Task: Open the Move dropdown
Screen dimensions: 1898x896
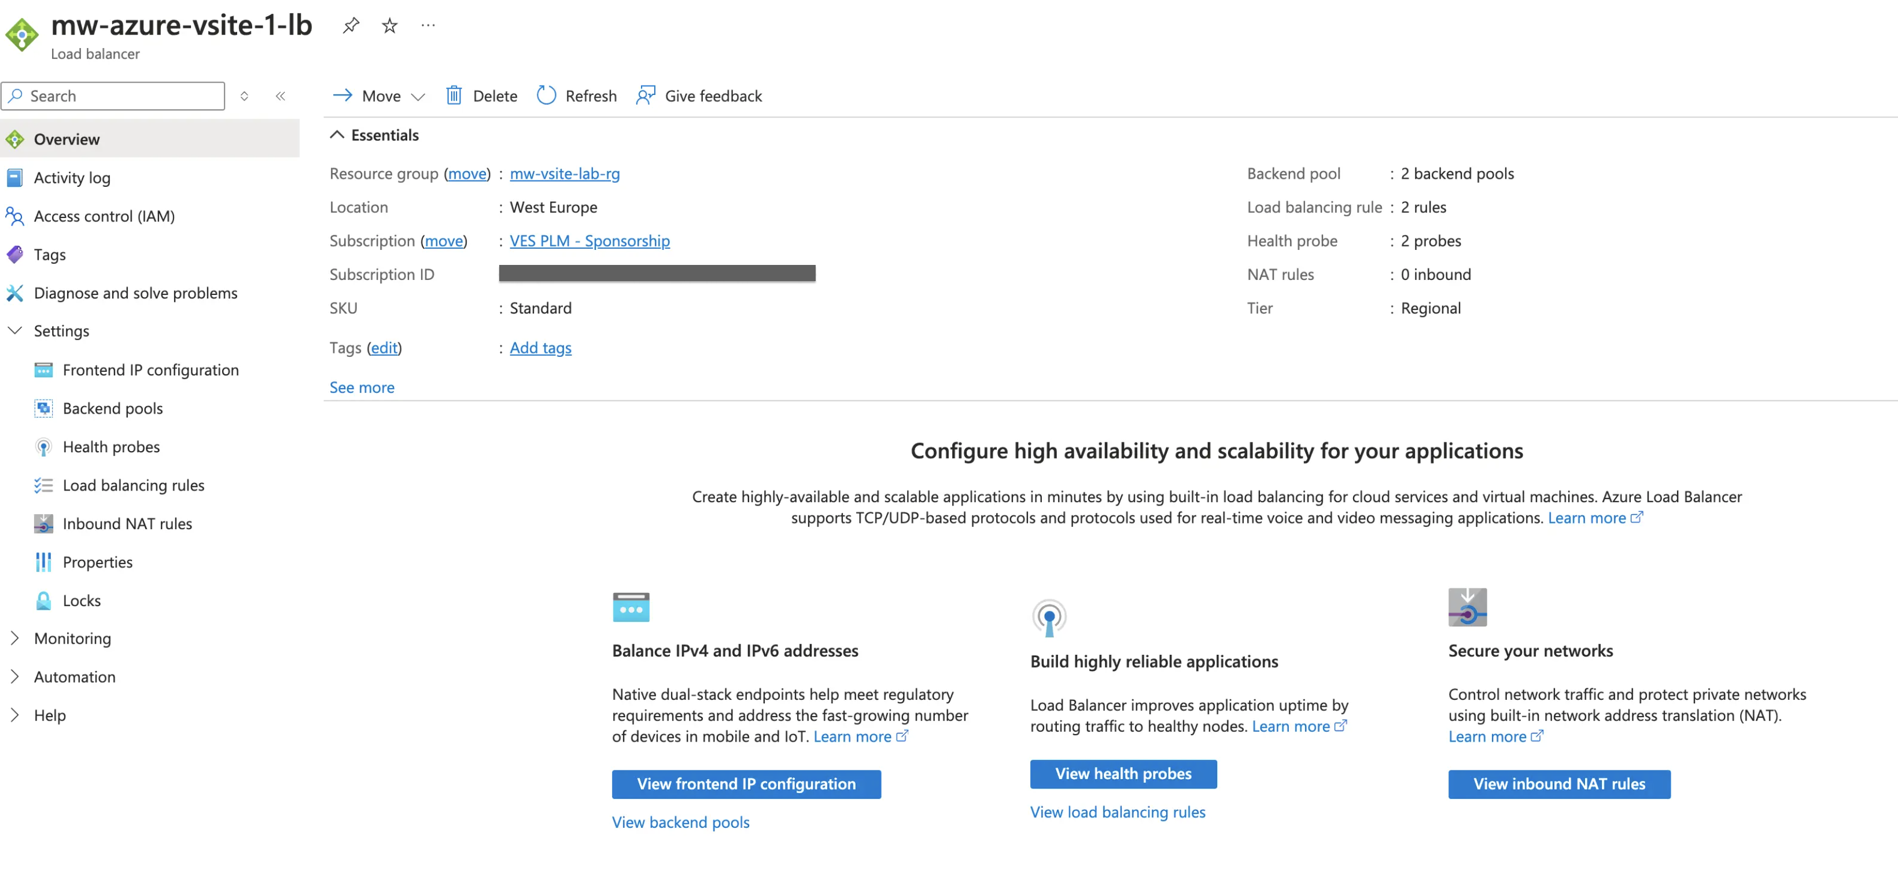Action: click(418, 96)
